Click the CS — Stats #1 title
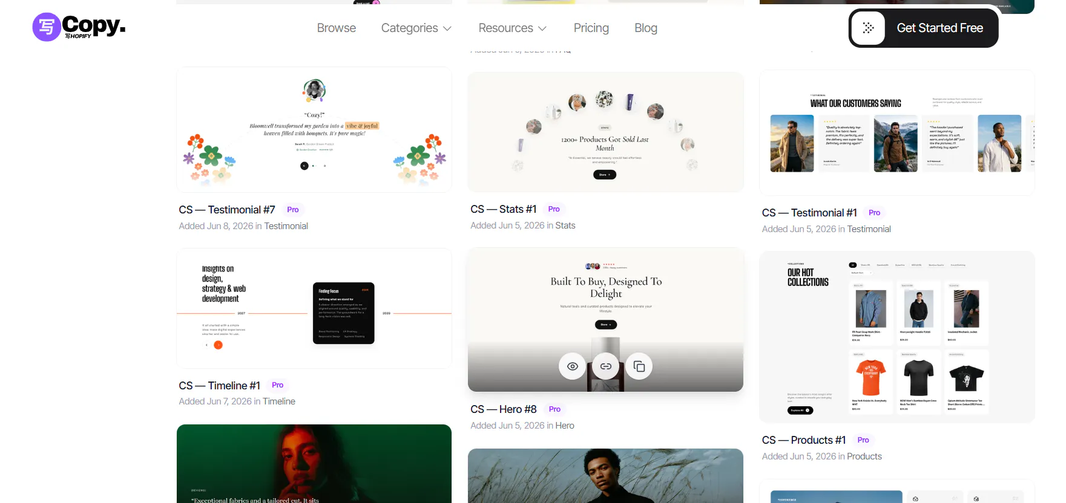This screenshot has width=1066, height=503. click(504, 209)
